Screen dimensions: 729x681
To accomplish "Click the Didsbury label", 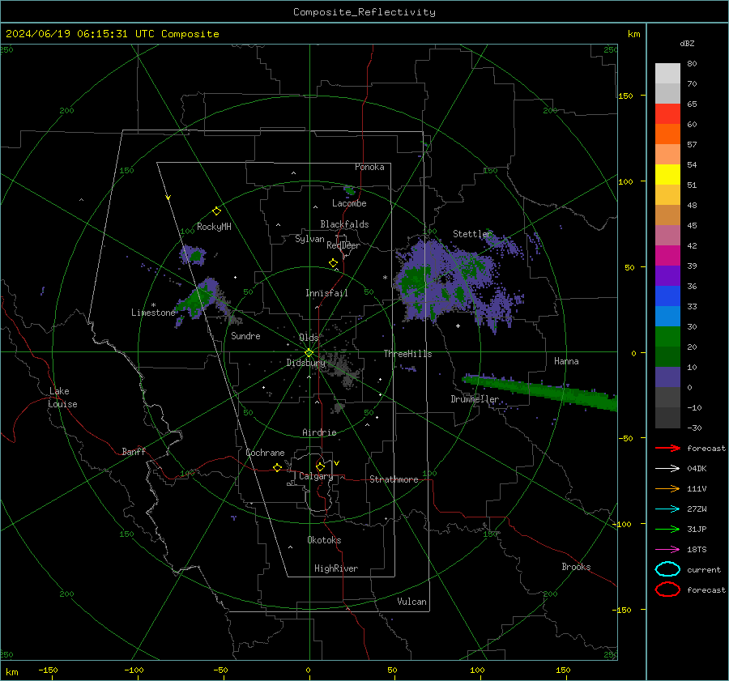I will tap(306, 363).
